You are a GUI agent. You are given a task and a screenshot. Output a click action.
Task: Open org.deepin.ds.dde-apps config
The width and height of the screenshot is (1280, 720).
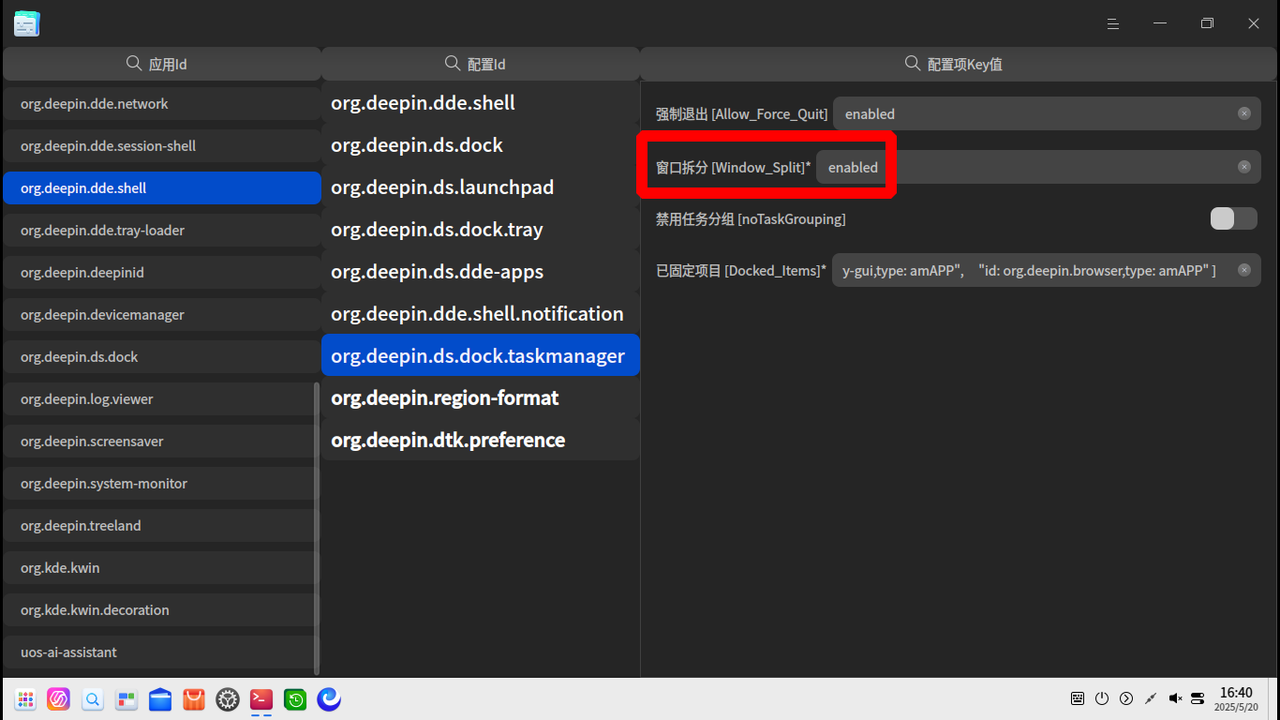point(480,271)
